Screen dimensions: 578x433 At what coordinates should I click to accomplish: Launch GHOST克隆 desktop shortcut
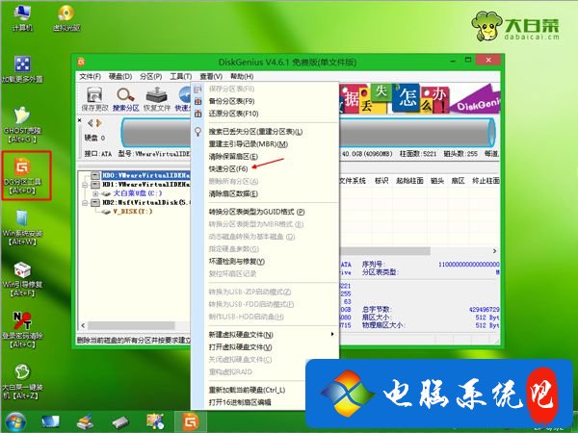pos(22,124)
